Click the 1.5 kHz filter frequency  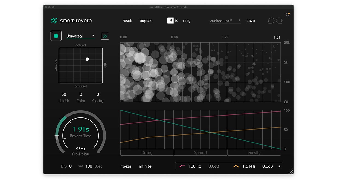(x=249, y=166)
